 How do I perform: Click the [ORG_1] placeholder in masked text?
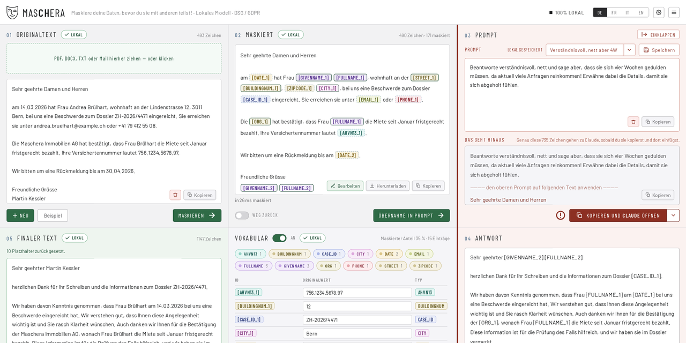point(260,122)
